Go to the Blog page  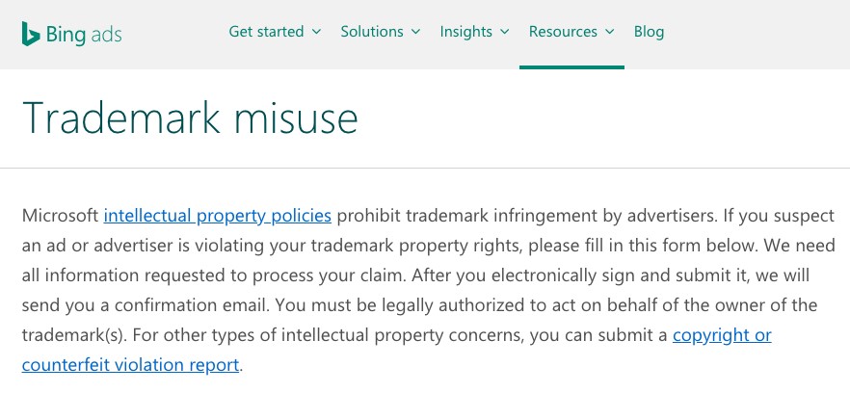click(x=649, y=32)
